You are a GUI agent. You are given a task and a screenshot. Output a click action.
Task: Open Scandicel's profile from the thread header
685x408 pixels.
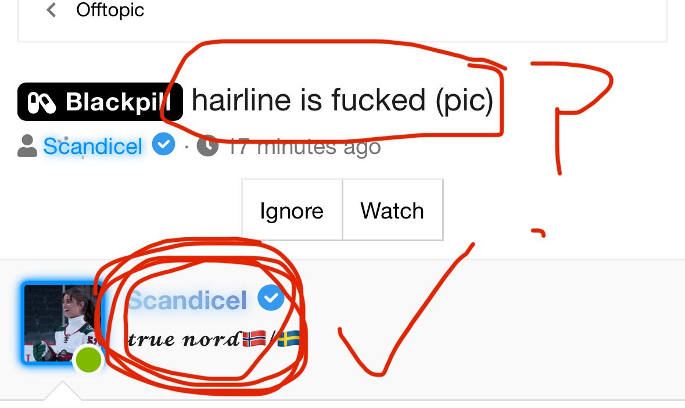tap(92, 146)
